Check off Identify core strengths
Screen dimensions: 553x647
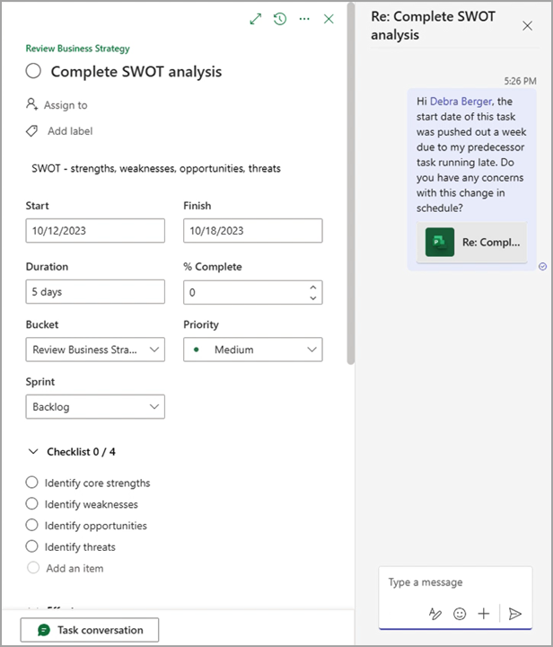pyautogui.click(x=33, y=483)
